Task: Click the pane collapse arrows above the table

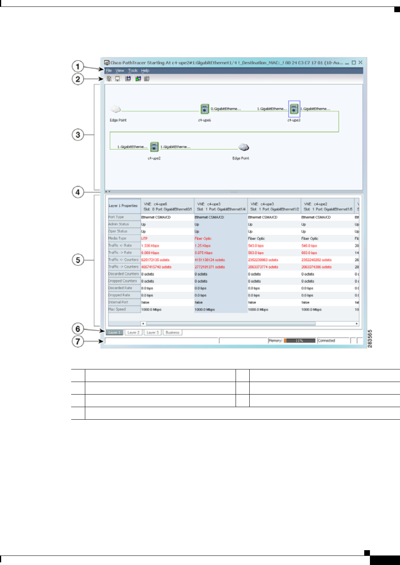Action: click(x=108, y=192)
